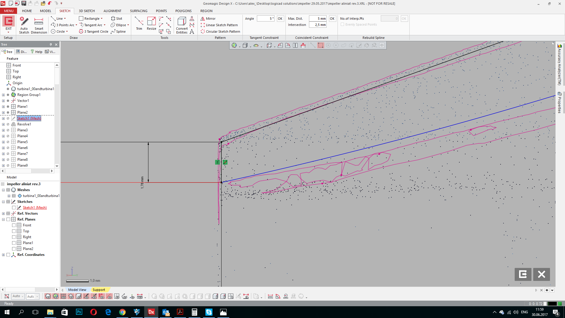
Task: Click the accept sketch button in viewport
Action: click(x=523, y=274)
